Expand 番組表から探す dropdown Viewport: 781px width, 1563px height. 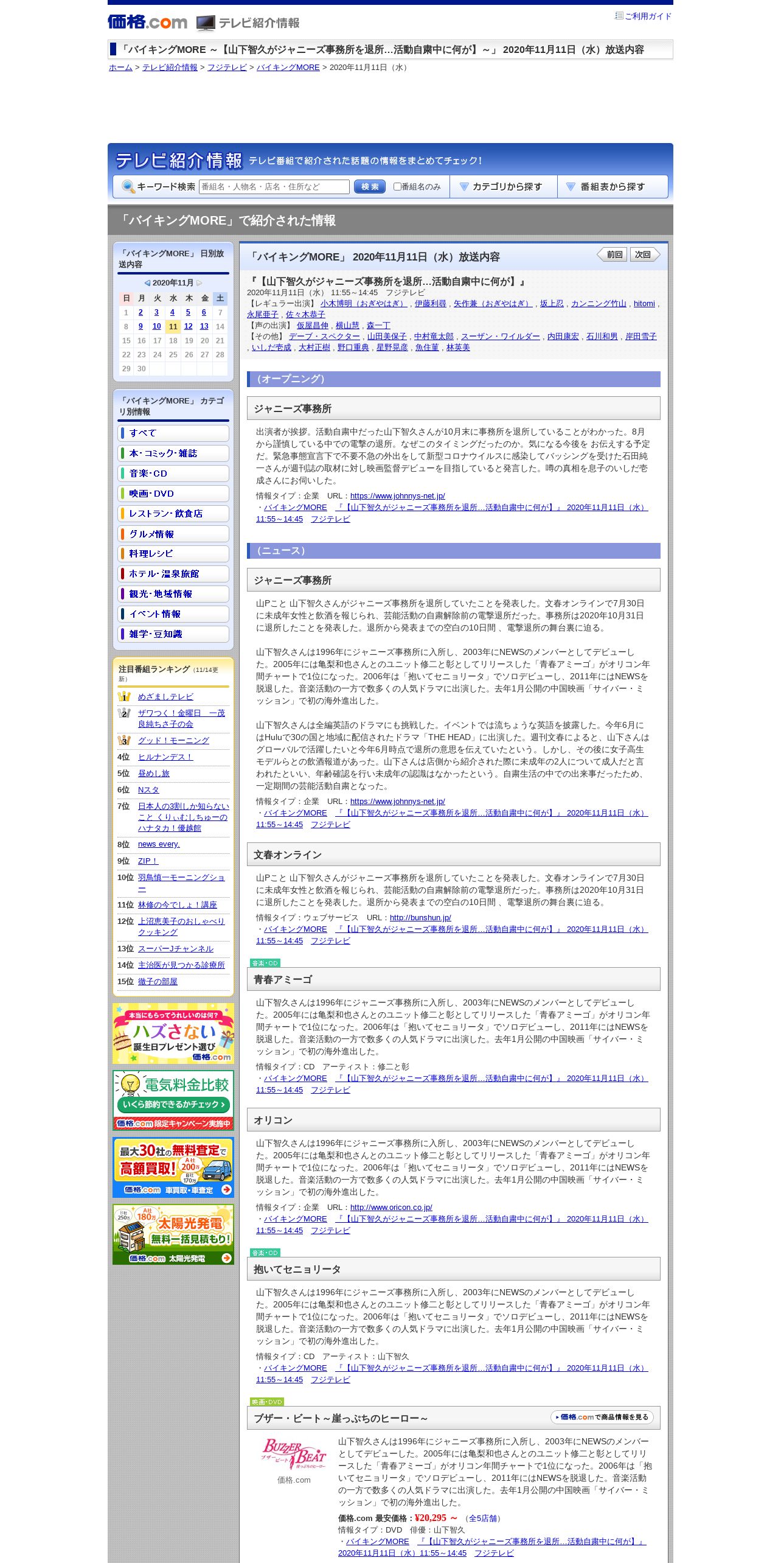(613, 187)
